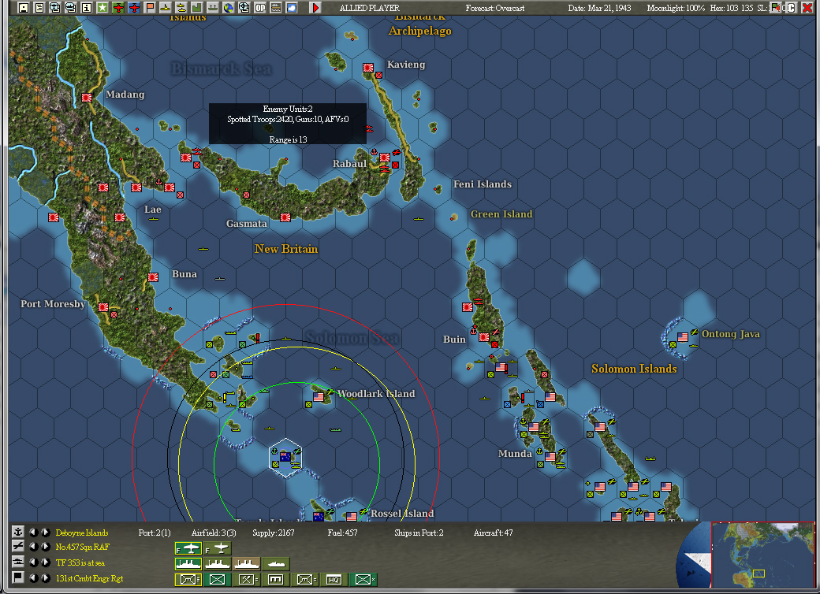Show next land unit after 131st Cmbt Engr
820x594 pixels.
coord(46,577)
